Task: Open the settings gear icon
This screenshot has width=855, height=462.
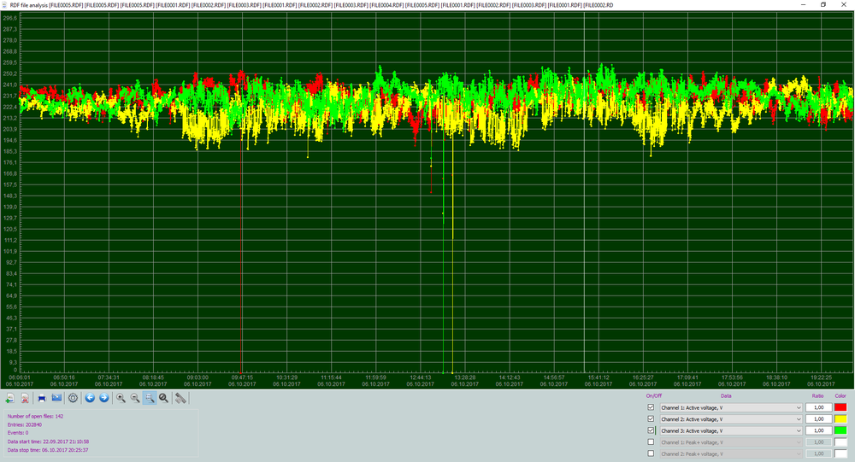Action: pyautogui.click(x=73, y=398)
